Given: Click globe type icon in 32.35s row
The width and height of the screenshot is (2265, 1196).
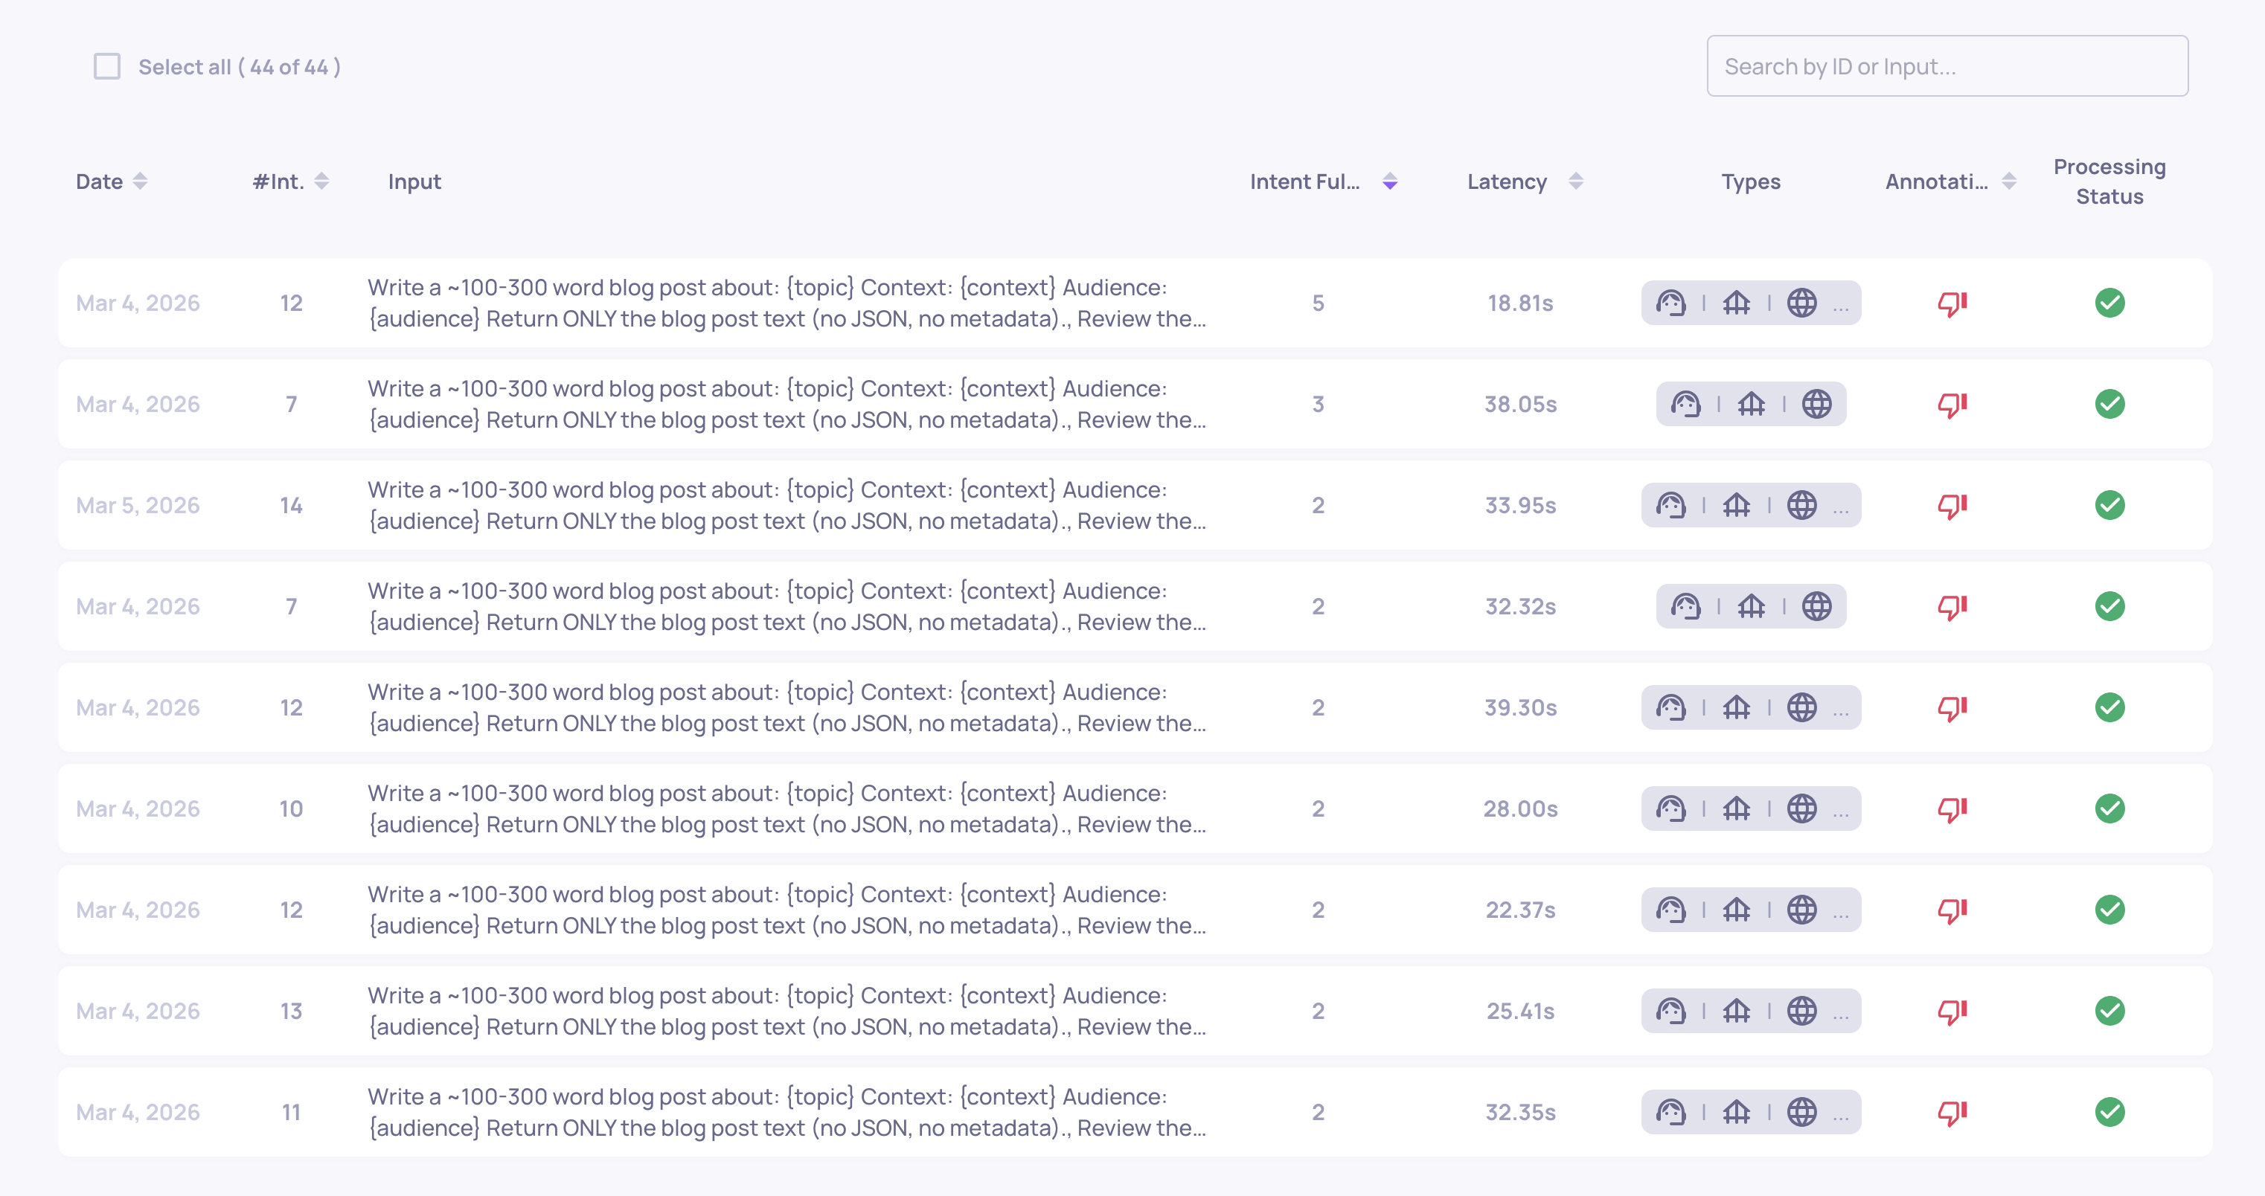Looking at the screenshot, I should tap(1801, 1113).
